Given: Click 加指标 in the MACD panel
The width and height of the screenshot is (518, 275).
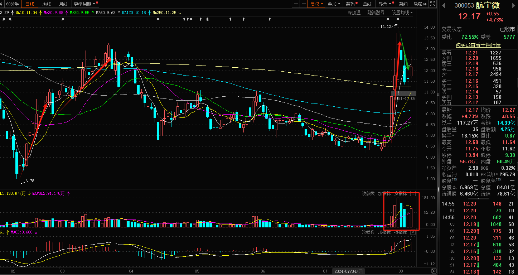Looking at the screenshot, I should [x=384, y=232].
